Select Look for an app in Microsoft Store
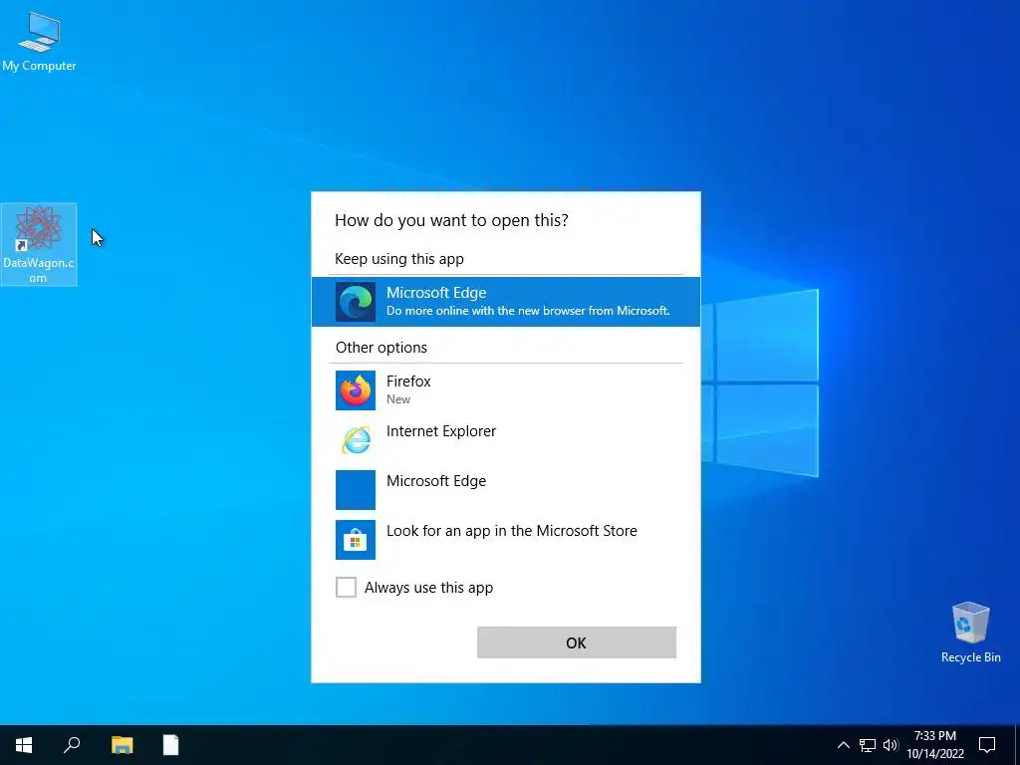 (x=505, y=539)
